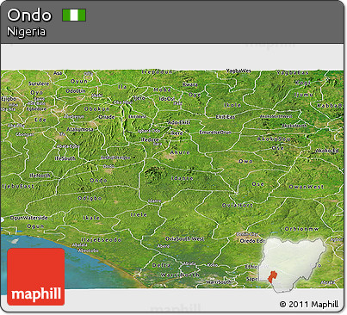Select the Ose label near OwanWest
Viewport: 347px width, 315px height.
pyautogui.click(x=258, y=184)
